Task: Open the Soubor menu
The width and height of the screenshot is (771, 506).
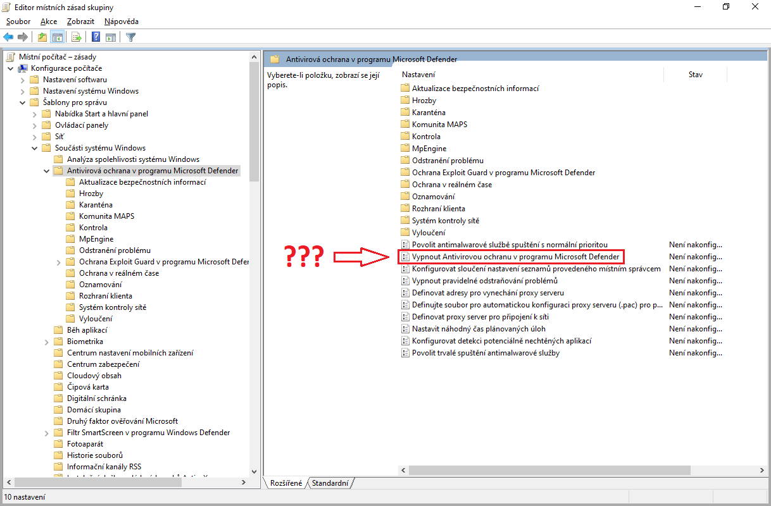Action: click(18, 22)
